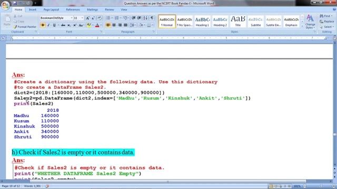Apply the Emphasis style

coord(291,21)
